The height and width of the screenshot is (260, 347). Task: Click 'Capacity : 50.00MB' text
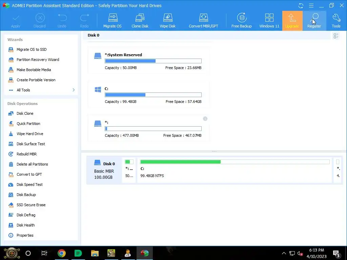tap(121, 68)
